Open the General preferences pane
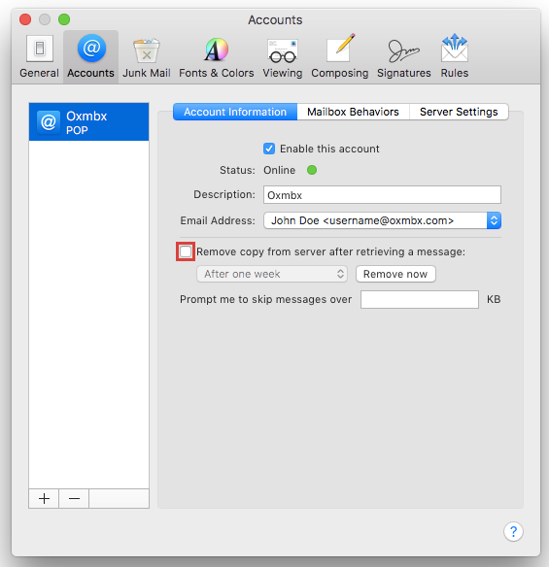Image resolution: width=549 pixels, height=567 pixels. click(39, 56)
